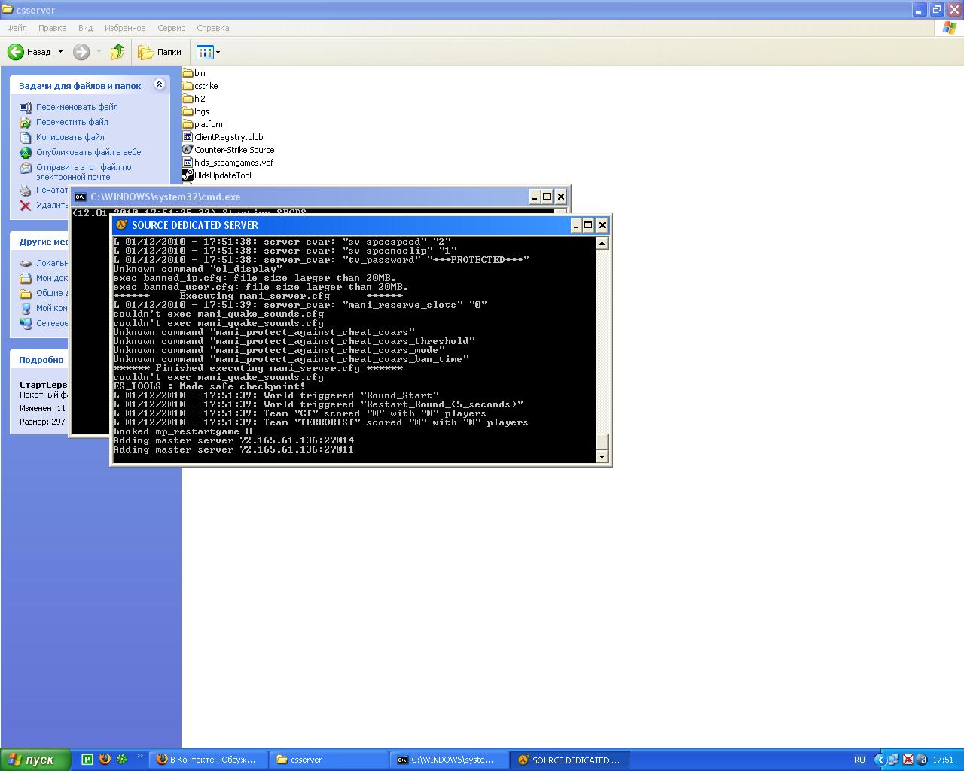Open the Справка menu

[x=212, y=28]
